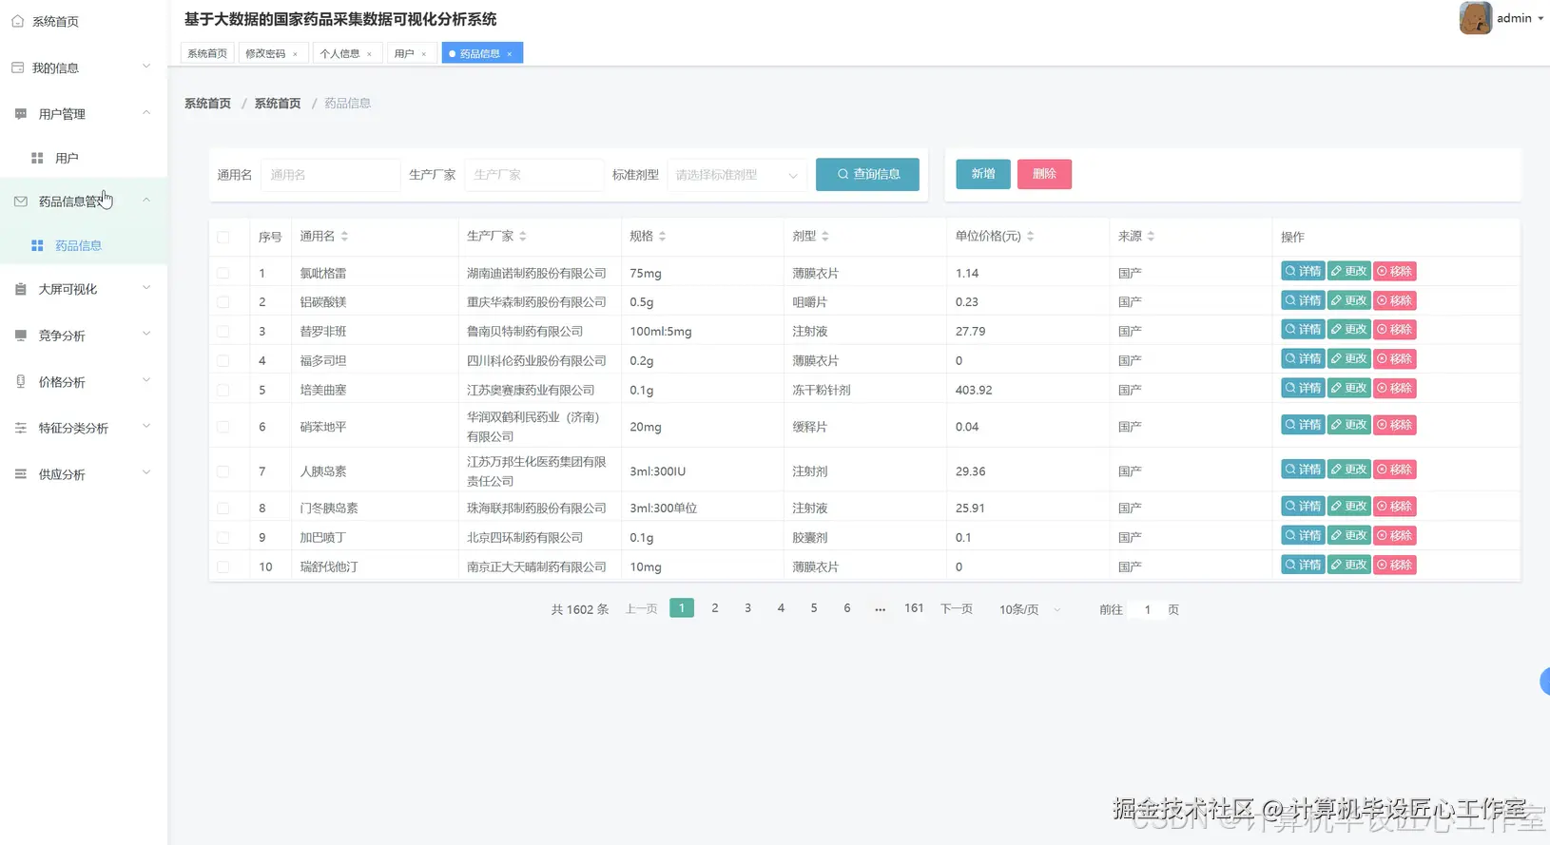The image size is (1550, 845).
Task: Open the 标准剂型 select dropdown
Action: pos(737,175)
